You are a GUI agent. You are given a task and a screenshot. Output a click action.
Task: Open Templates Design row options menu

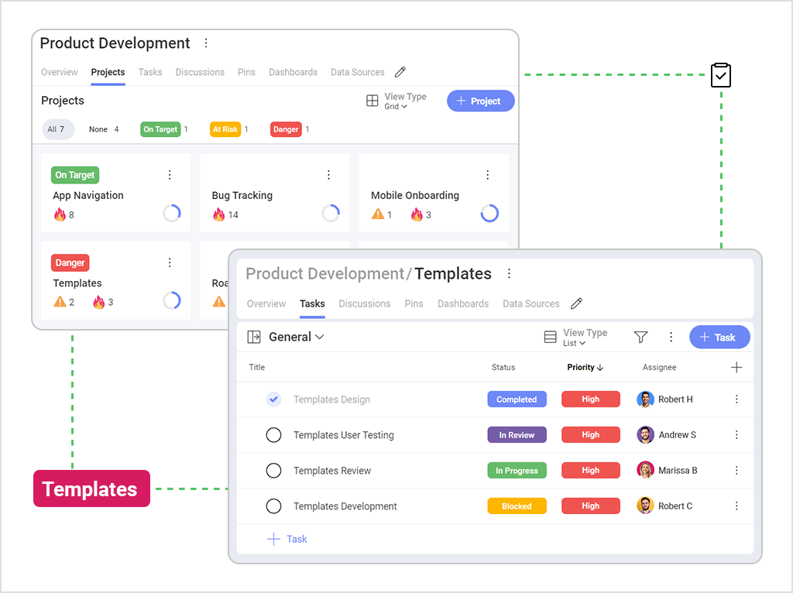736,399
